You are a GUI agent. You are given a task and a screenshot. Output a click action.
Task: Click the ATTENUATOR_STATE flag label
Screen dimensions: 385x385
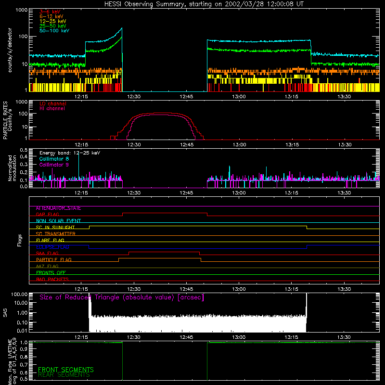(58, 208)
